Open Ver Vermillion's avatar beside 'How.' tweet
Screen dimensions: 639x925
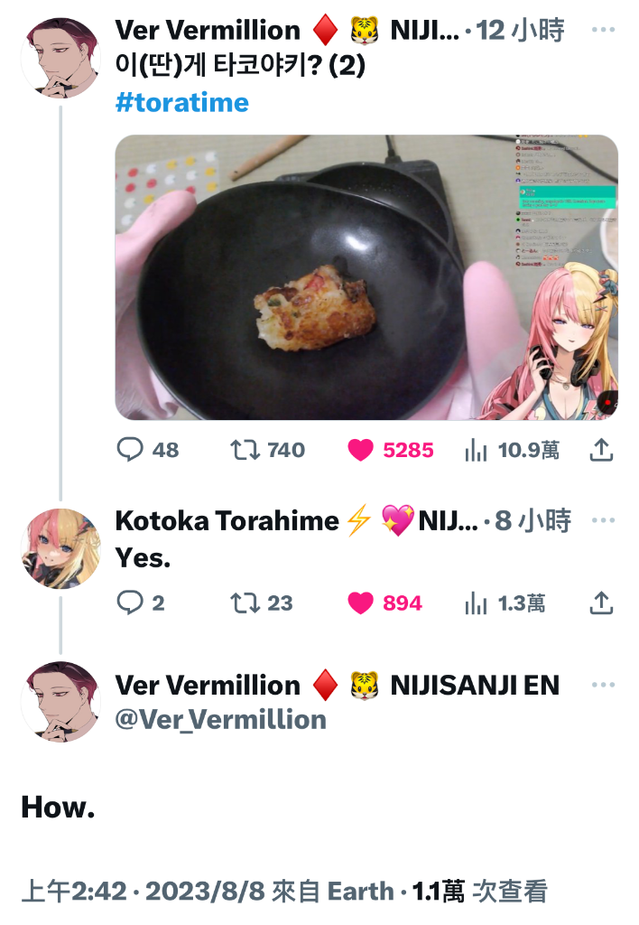point(60,701)
